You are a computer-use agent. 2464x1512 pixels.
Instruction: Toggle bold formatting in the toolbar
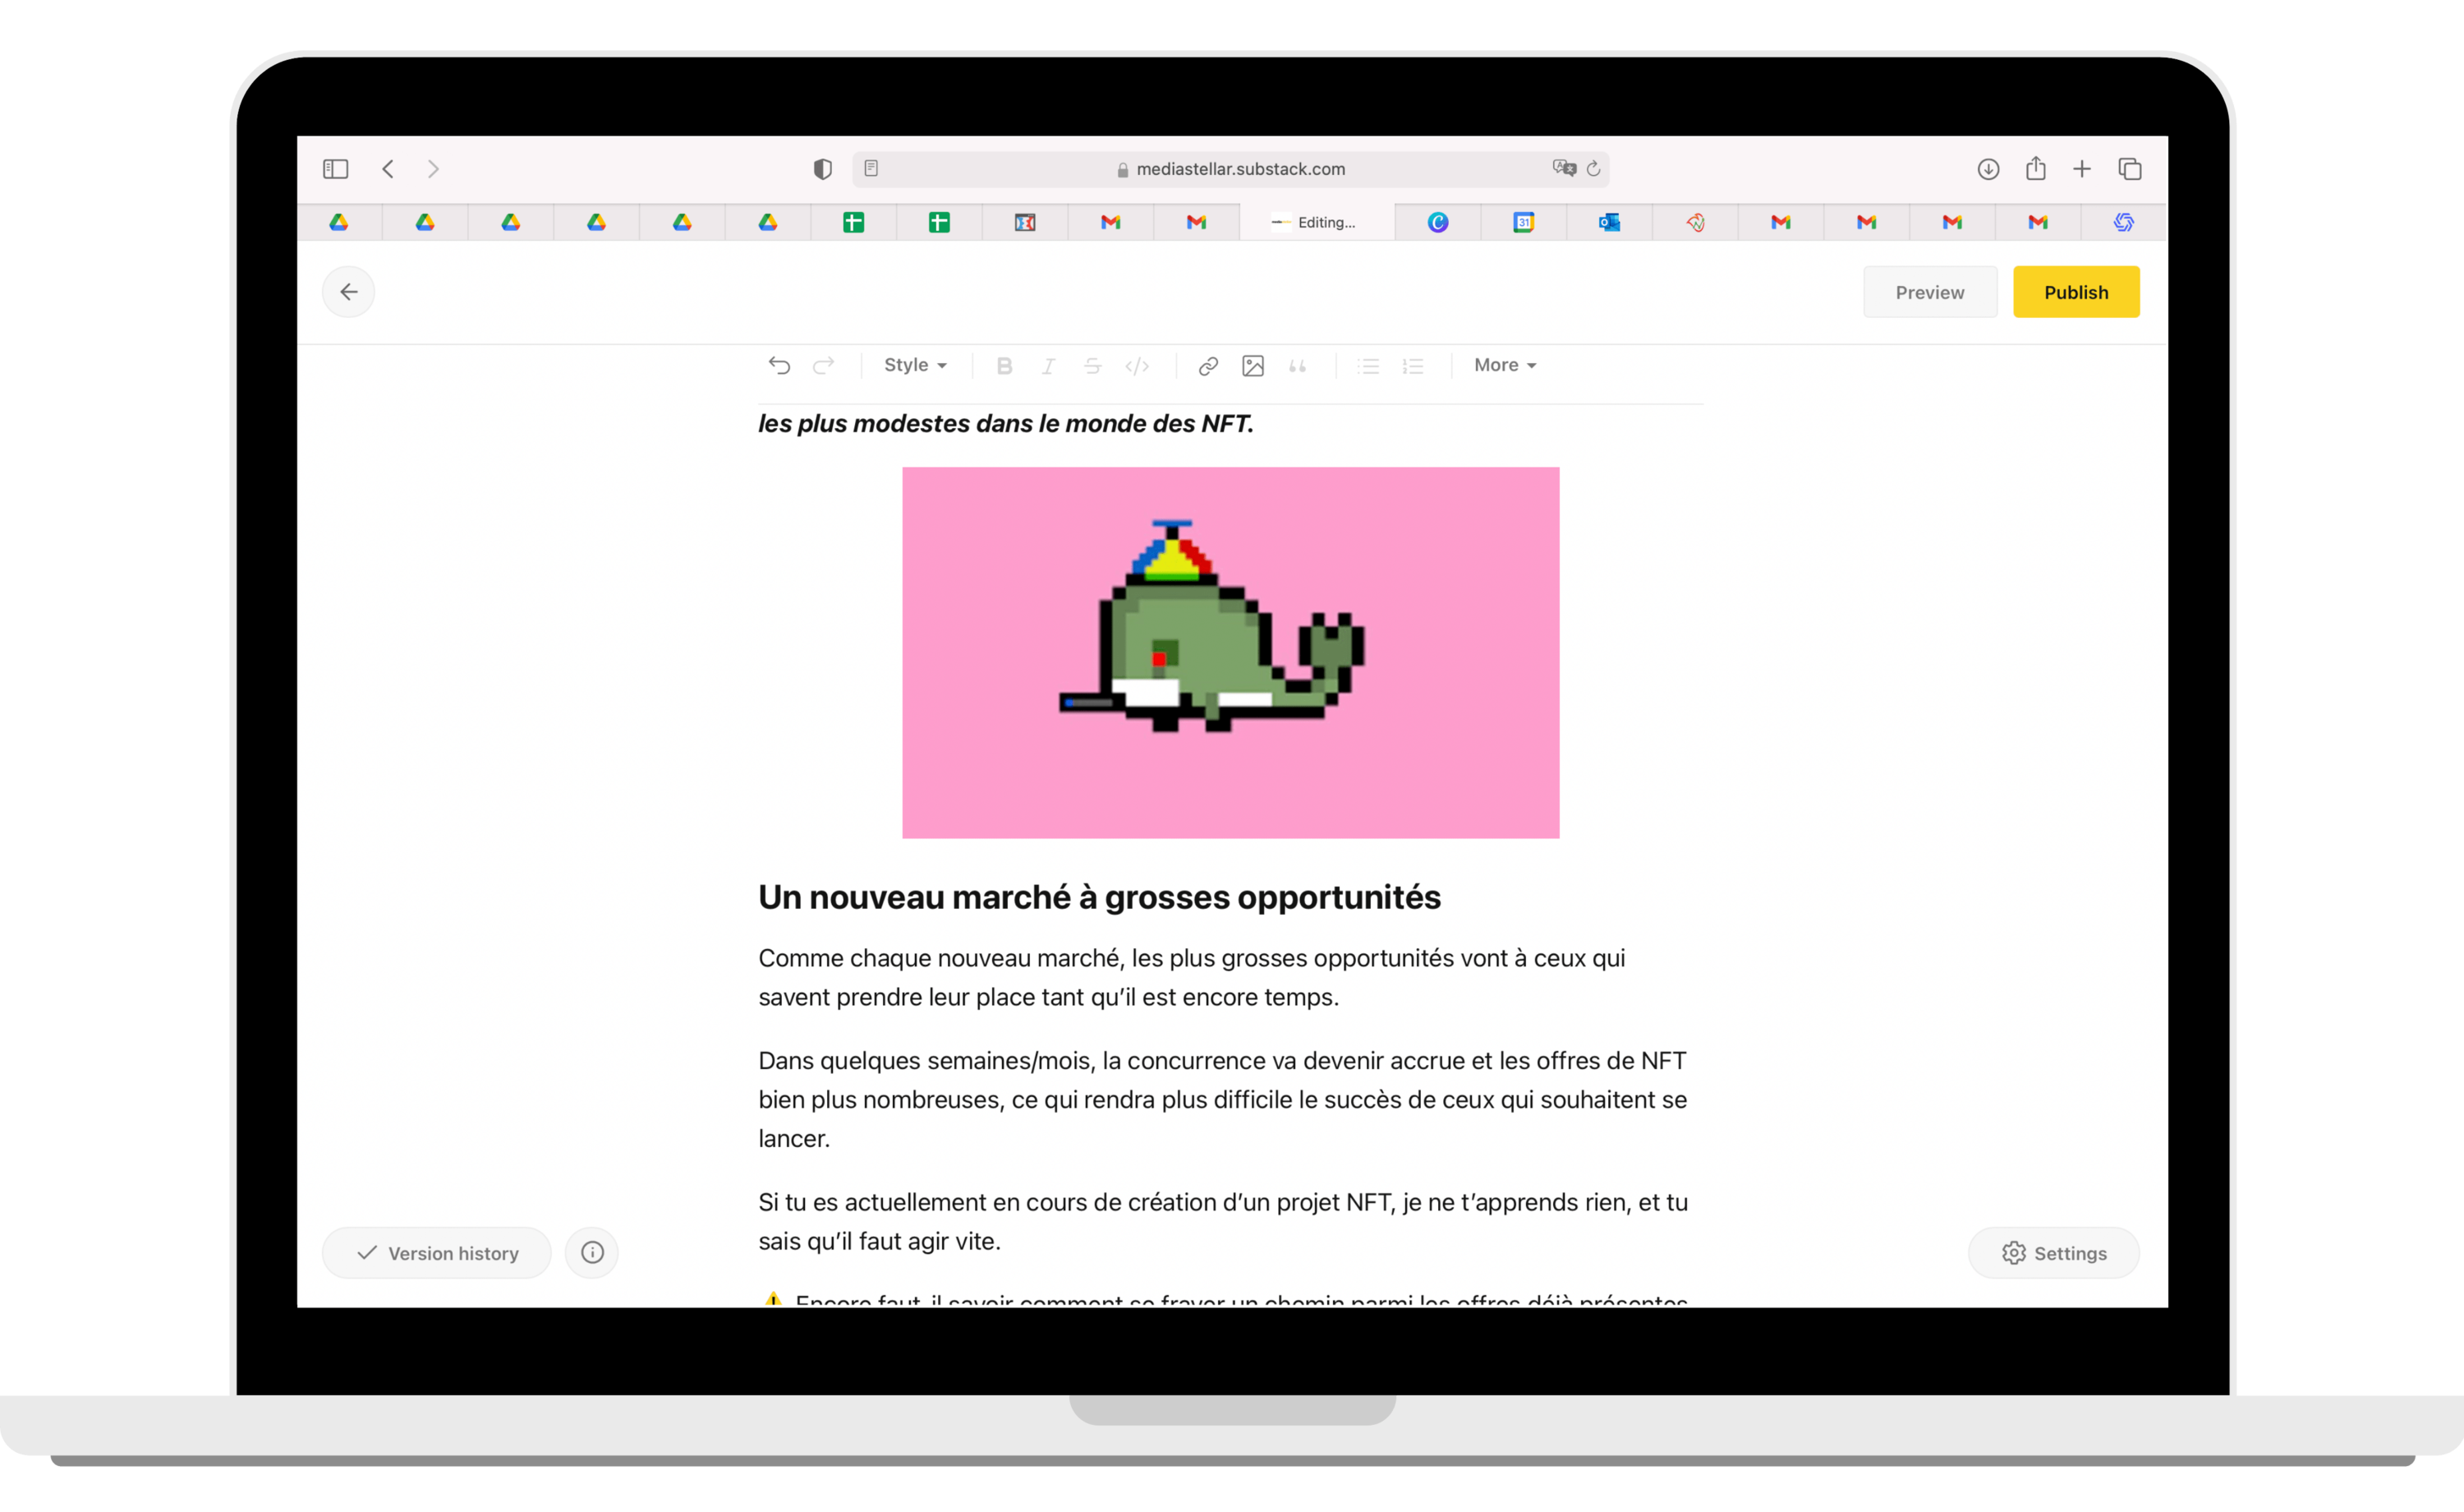coord(1004,366)
